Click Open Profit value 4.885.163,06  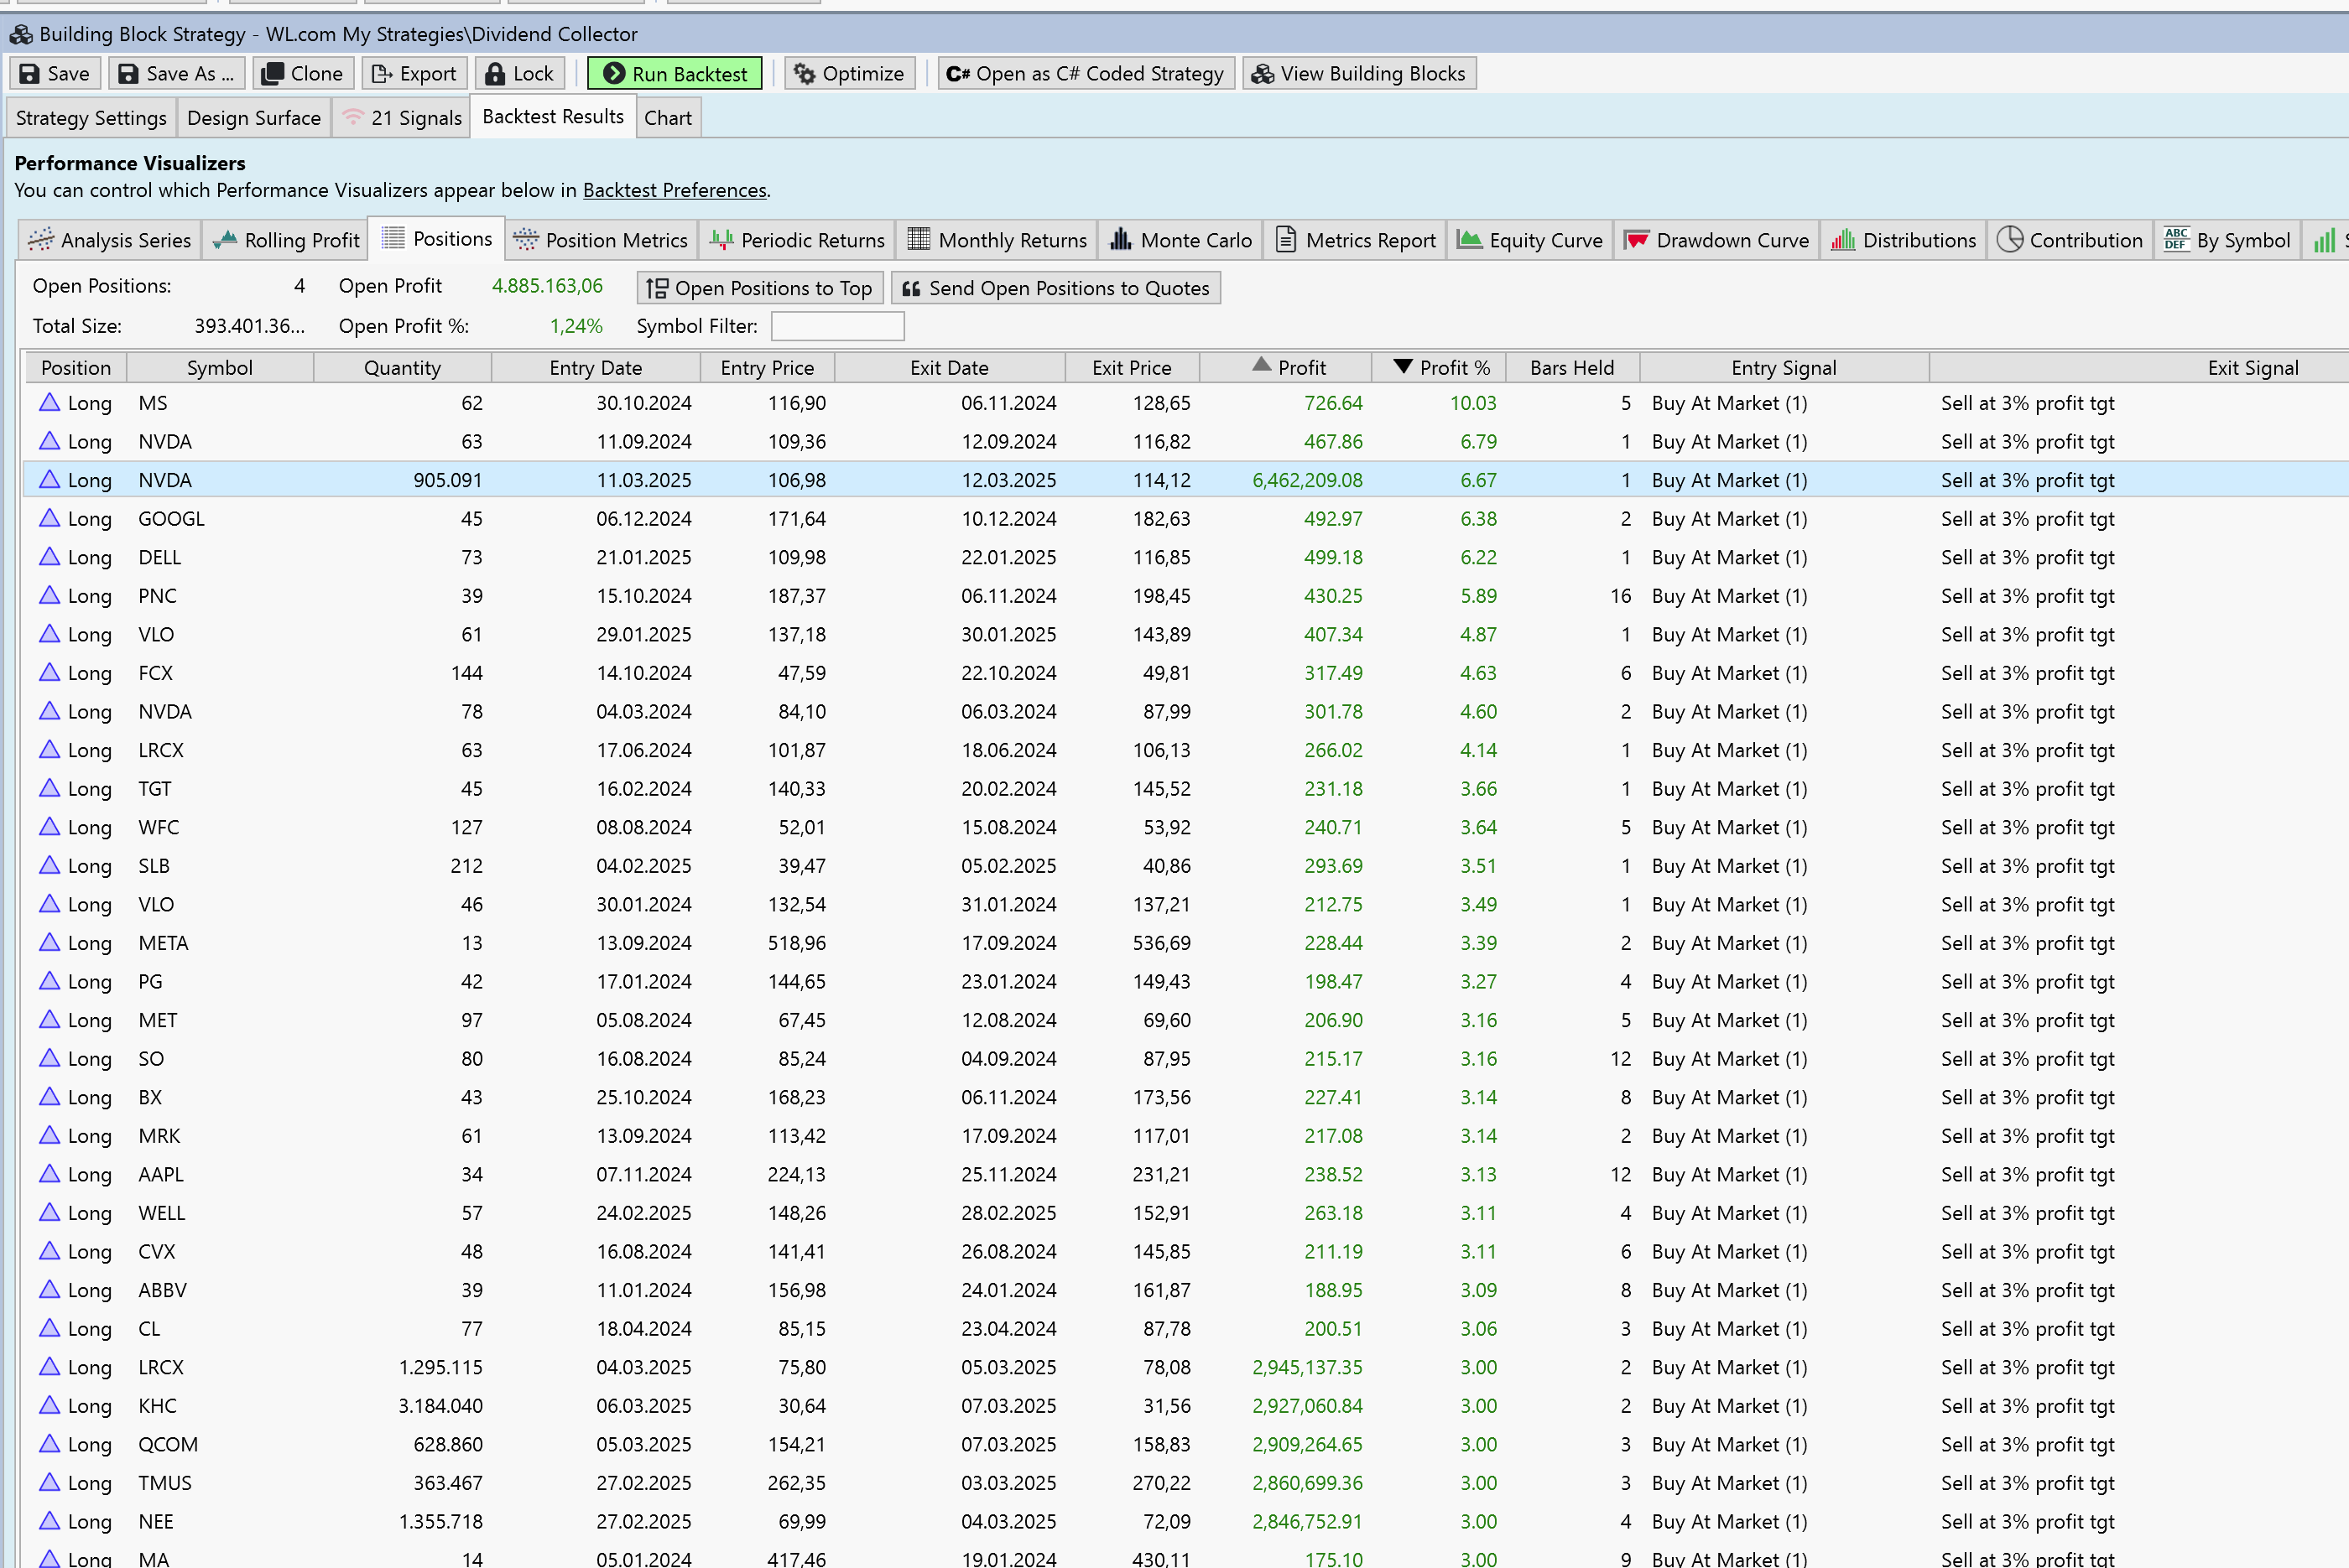(547, 286)
